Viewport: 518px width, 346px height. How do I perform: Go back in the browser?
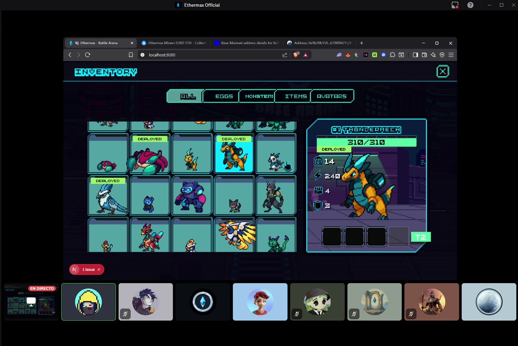(x=70, y=55)
